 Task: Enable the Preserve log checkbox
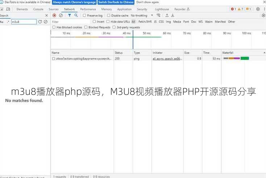[84, 16]
